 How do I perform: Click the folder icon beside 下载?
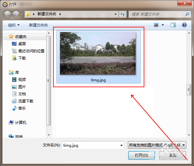[14, 58]
